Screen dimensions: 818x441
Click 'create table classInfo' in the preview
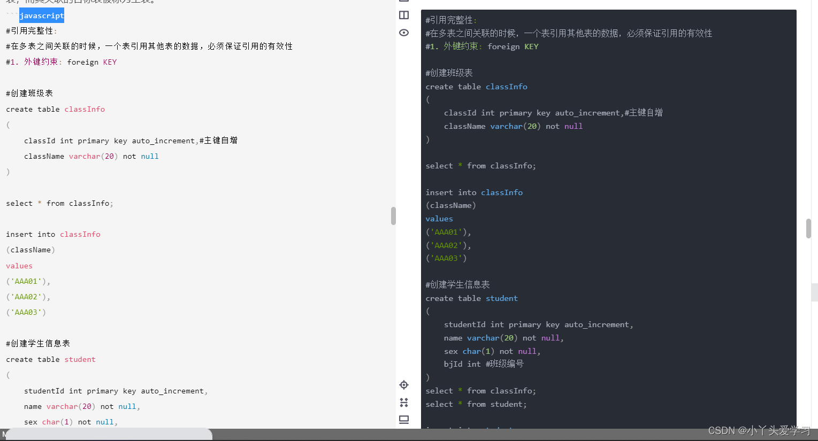pyautogui.click(x=477, y=87)
